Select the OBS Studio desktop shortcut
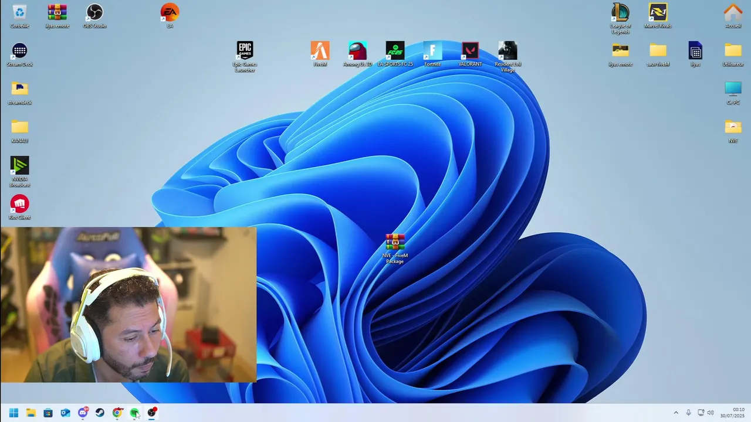Viewport: 751px width, 422px height. click(94, 16)
